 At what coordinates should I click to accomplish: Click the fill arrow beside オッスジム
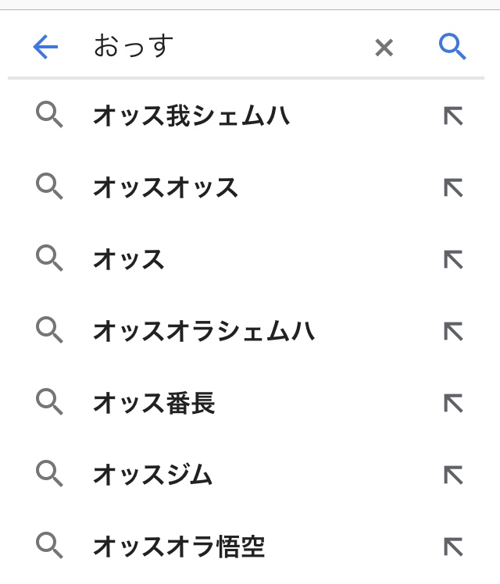point(453,475)
